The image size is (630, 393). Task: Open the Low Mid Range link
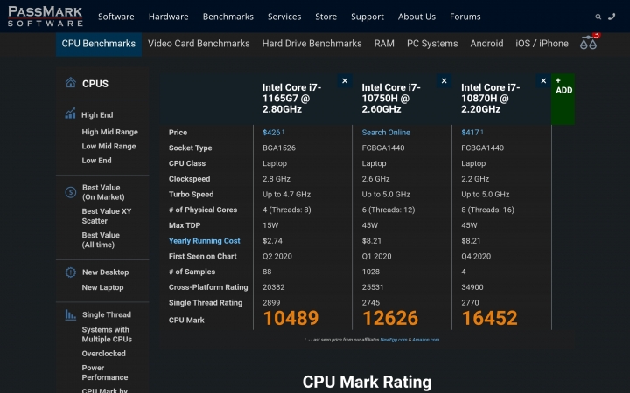click(x=108, y=147)
